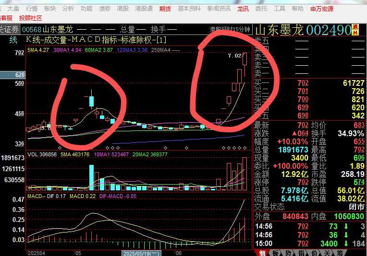Click the 202504 date label on timeline
This screenshot has height=256, width=367.
click(37, 254)
